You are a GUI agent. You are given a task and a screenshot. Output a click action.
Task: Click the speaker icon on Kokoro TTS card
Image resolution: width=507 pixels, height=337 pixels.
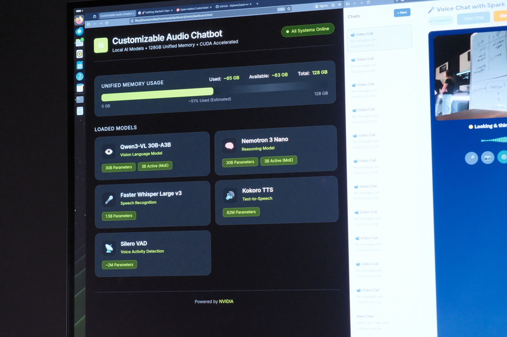pyautogui.click(x=230, y=195)
